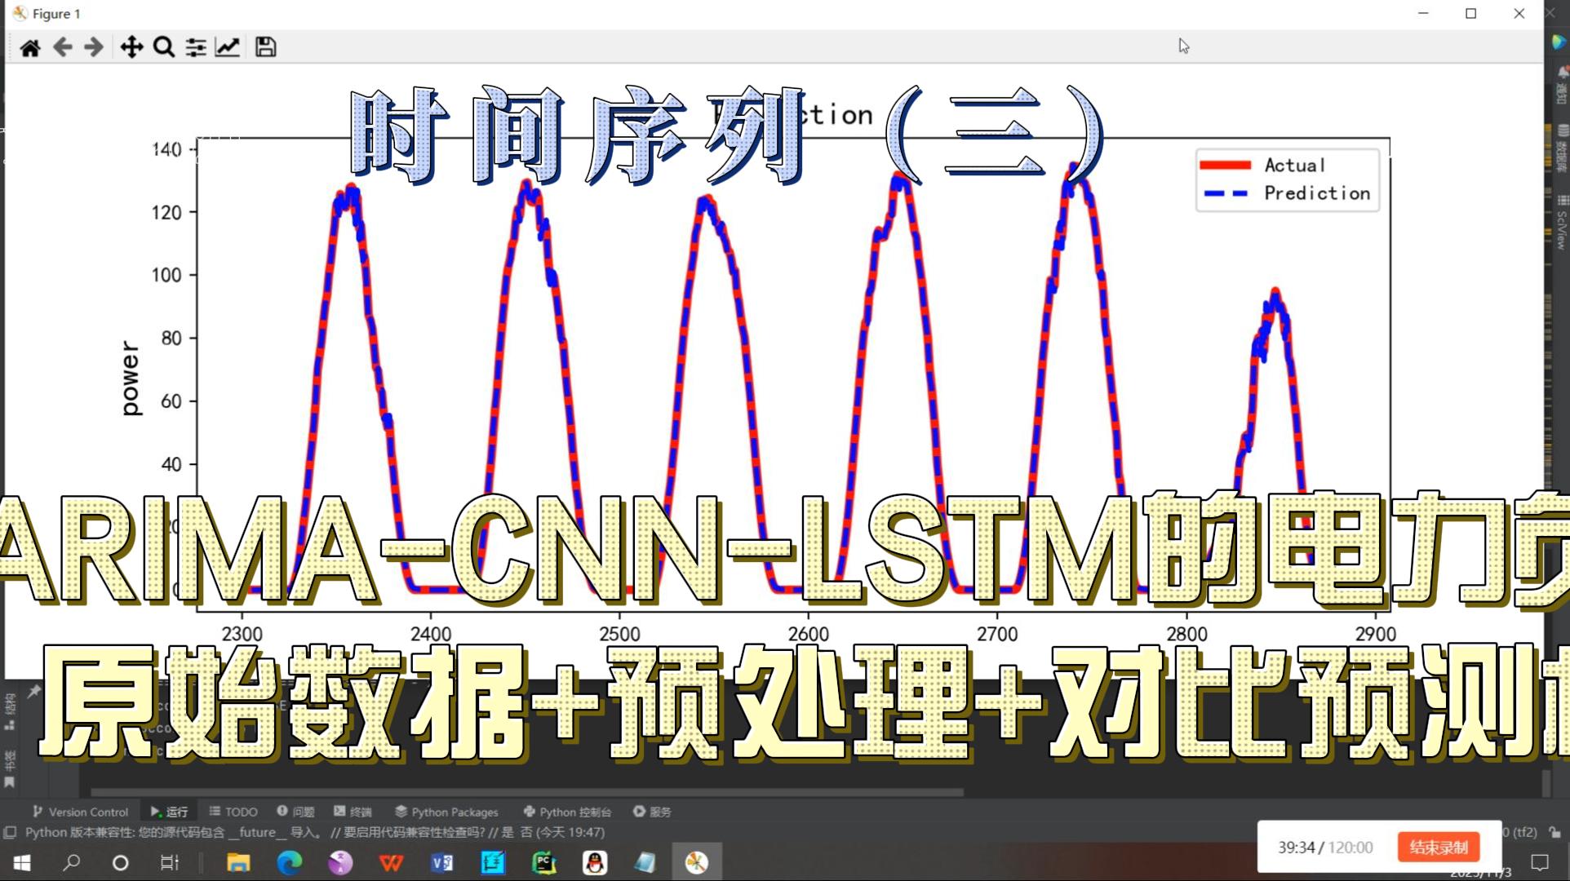Go forward to the next view
The width and height of the screenshot is (1570, 881).
(x=94, y=47)
